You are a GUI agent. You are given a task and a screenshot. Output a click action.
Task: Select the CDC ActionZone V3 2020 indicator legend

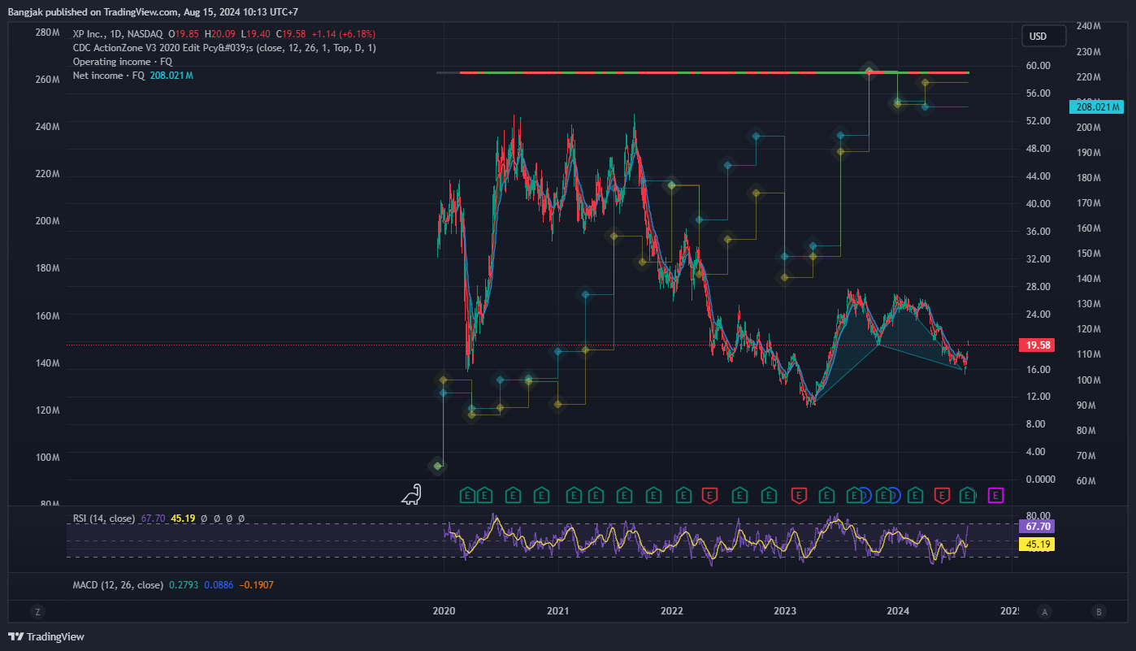point(224,48)
